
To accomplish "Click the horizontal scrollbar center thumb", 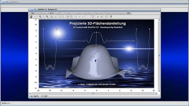I will point(93,93).
